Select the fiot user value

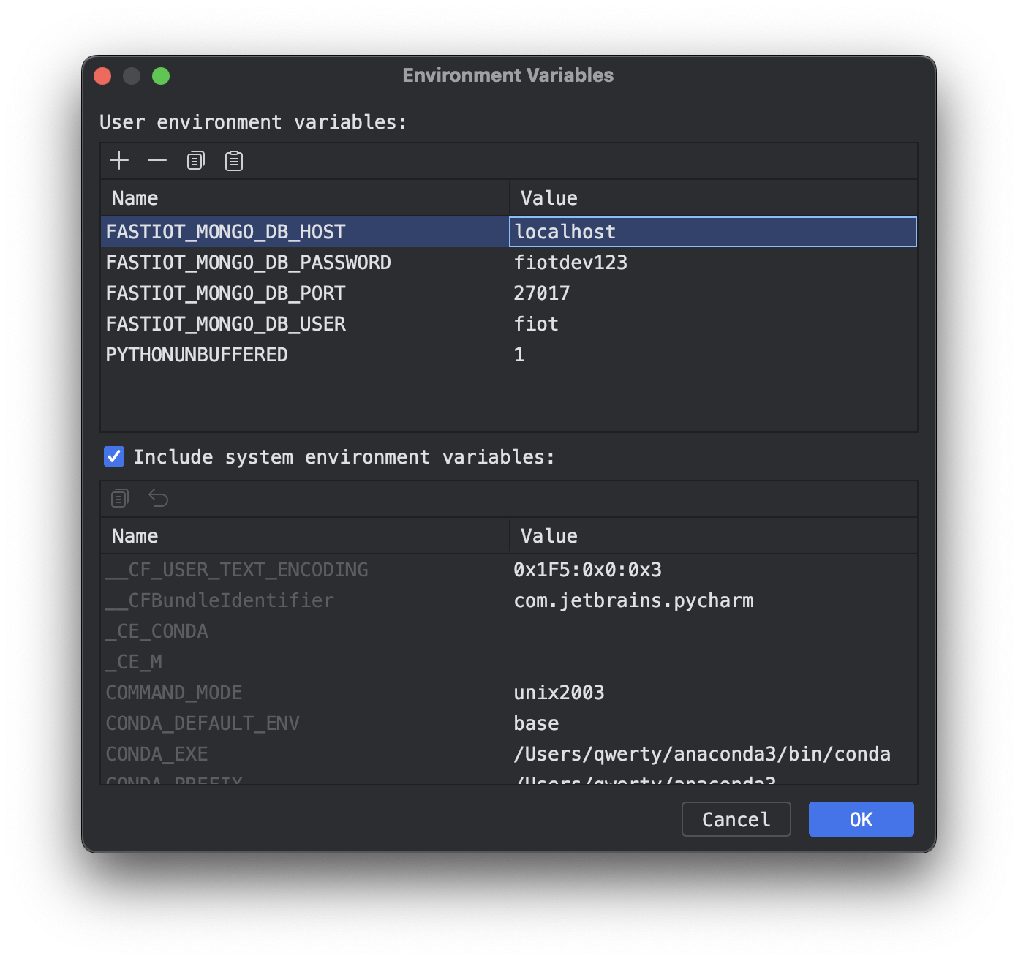536,324
